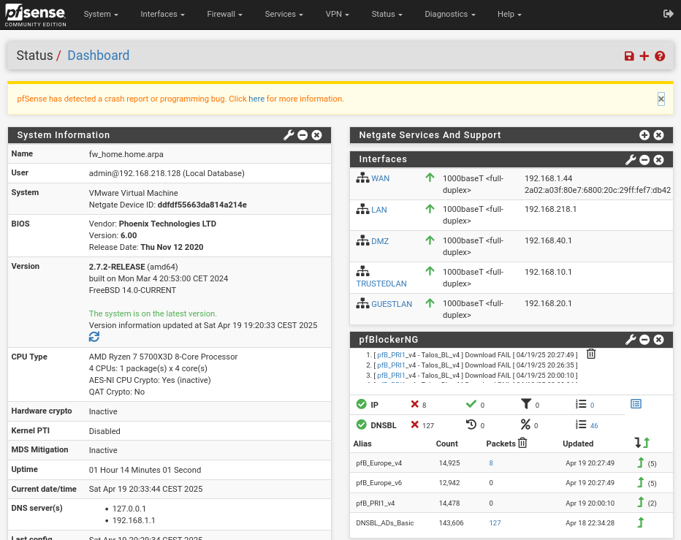Image resolution: width=681 pixels, height=540 pixels.
Task: Click the pfSense logo
Action: click(x=35, y=15)
